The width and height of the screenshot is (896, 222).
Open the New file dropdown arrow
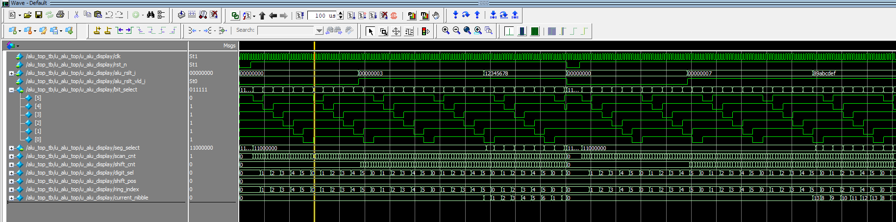(x=20, y=16)
